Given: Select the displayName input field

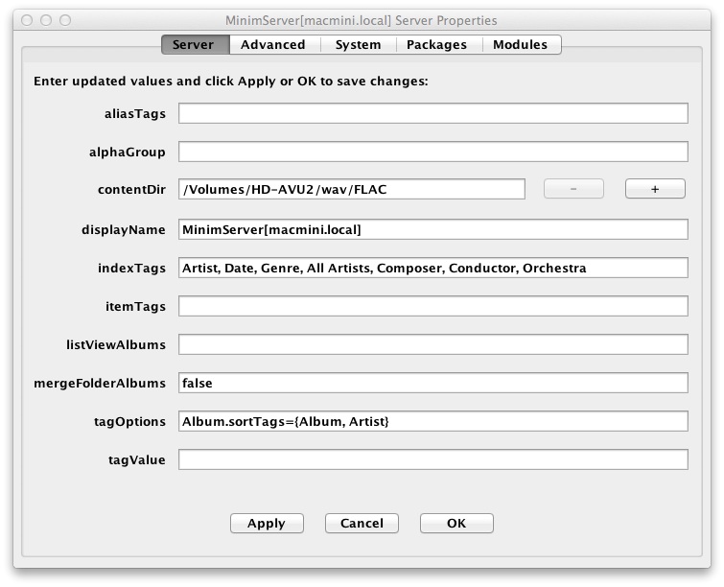Looking at the screenshot, I should point(433,229).
